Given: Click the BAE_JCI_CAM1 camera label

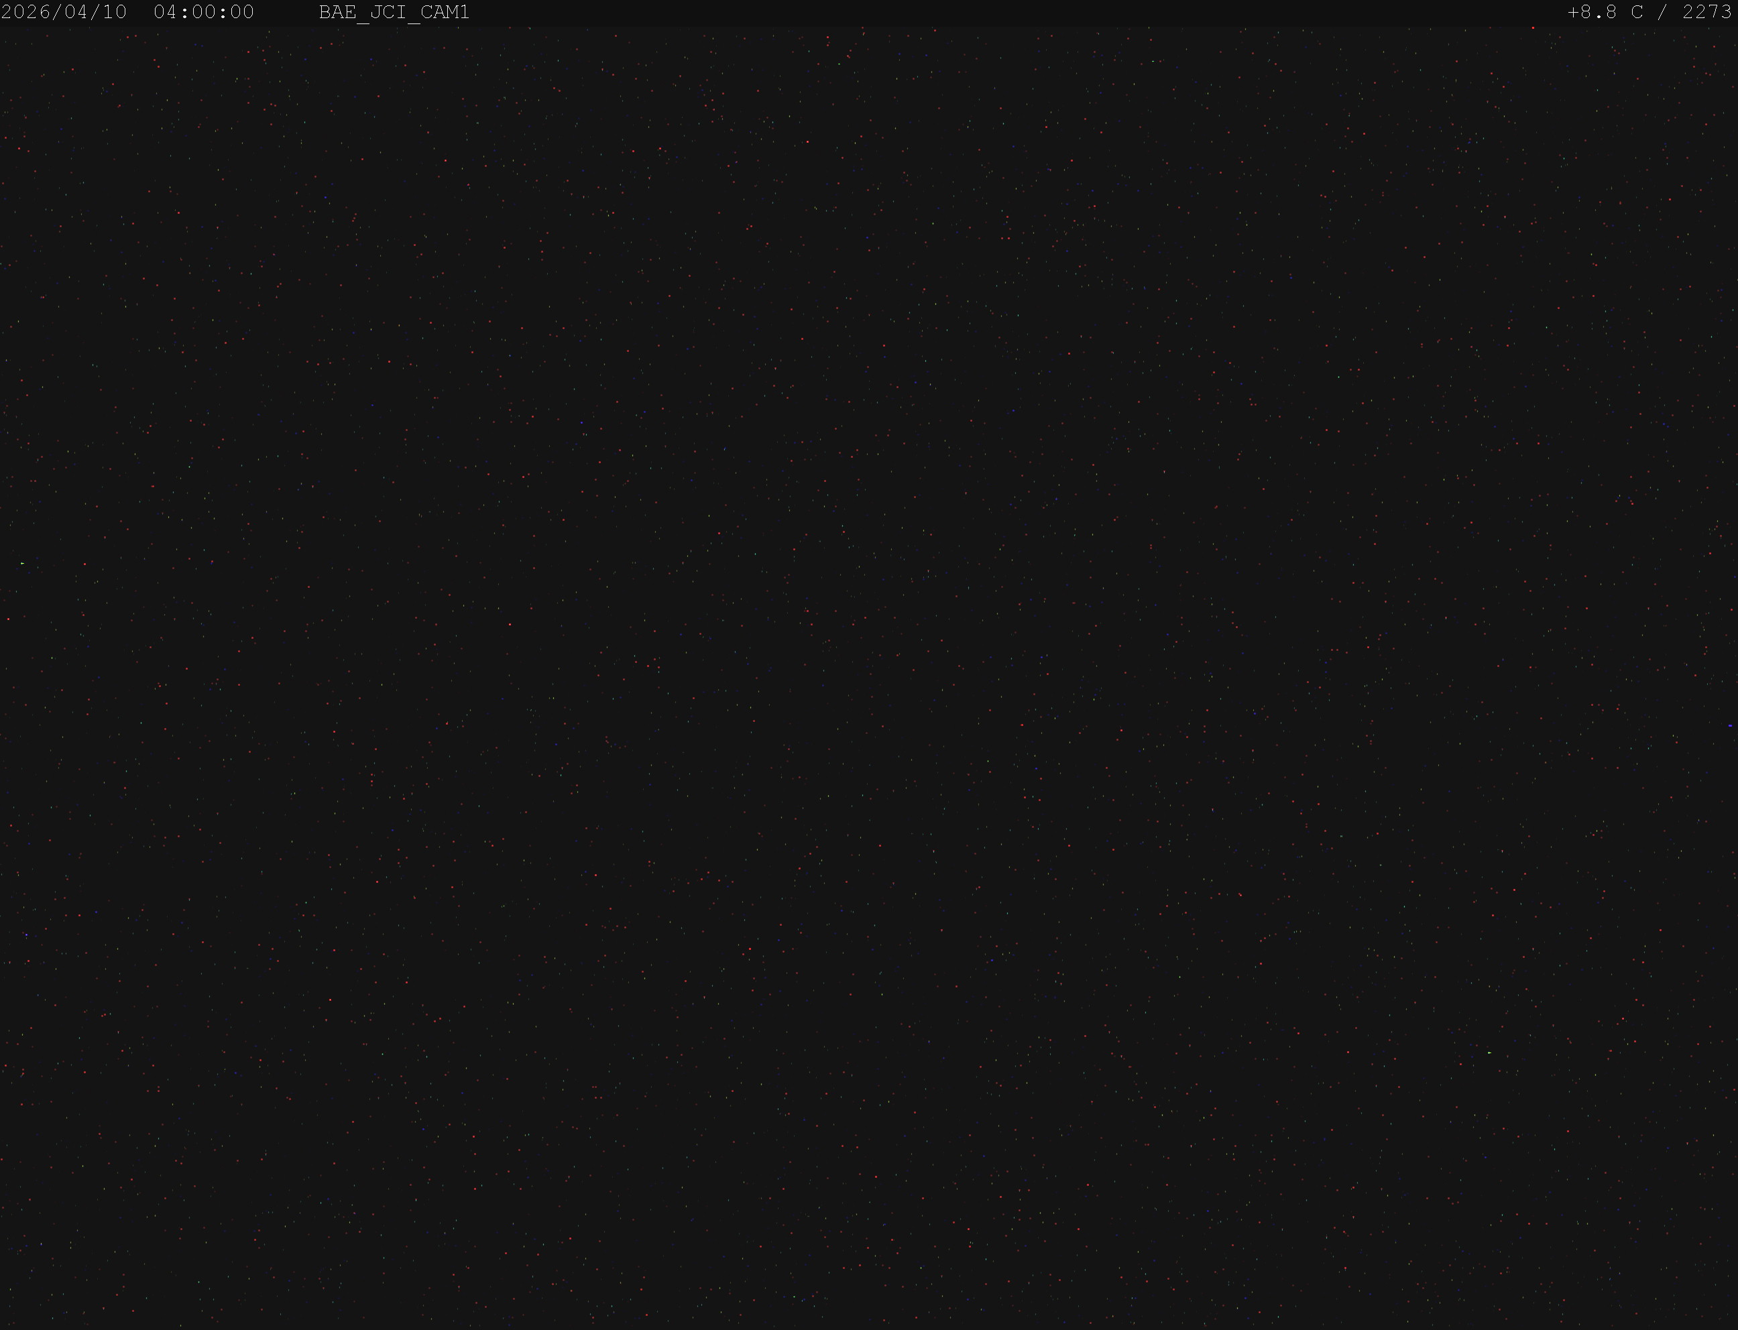Looking at the screenshot, I should [x=394, y=13].
